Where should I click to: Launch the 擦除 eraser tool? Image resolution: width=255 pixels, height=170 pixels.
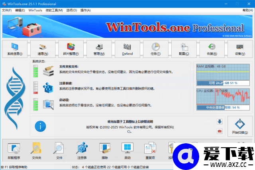pos(105,151)
